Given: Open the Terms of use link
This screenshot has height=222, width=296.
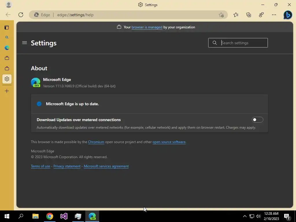Looking at the screenshot, I should point(40,166).
